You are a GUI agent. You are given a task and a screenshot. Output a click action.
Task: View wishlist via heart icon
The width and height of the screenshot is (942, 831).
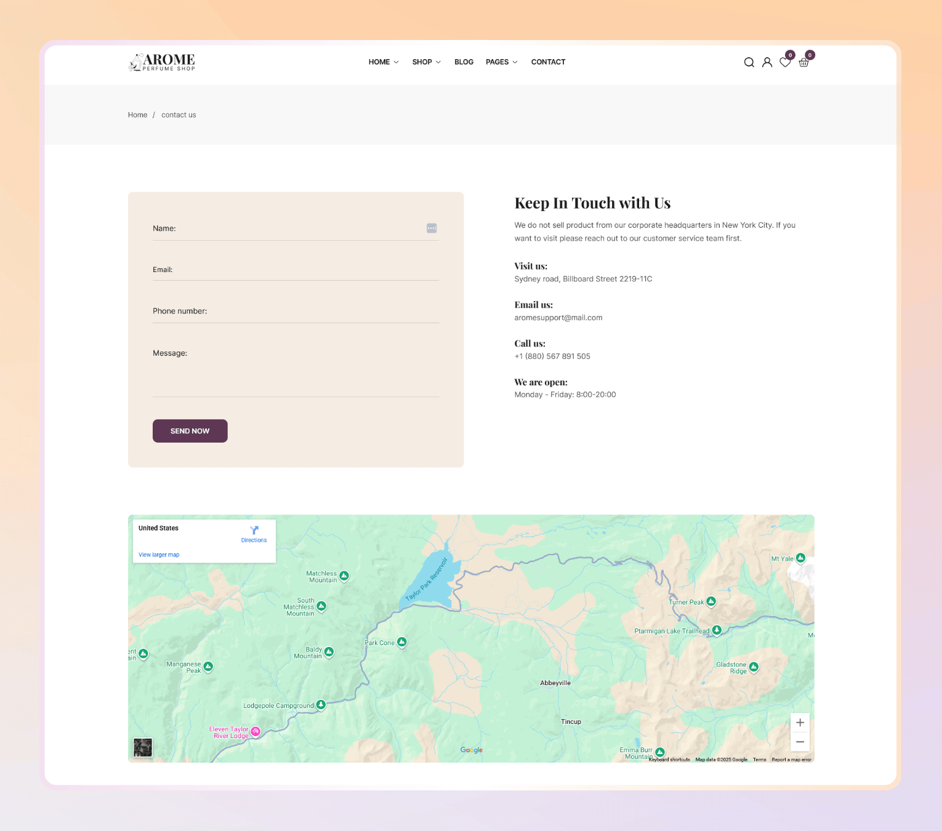(x=785, y=62)
